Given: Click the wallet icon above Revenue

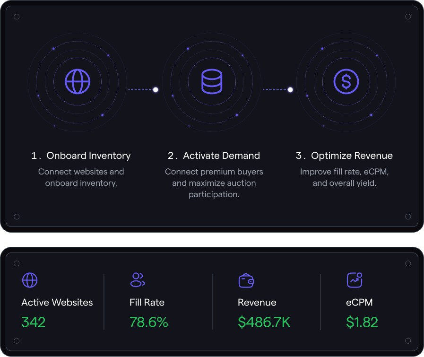Looking at the screenshot, I should click(246, 280).
